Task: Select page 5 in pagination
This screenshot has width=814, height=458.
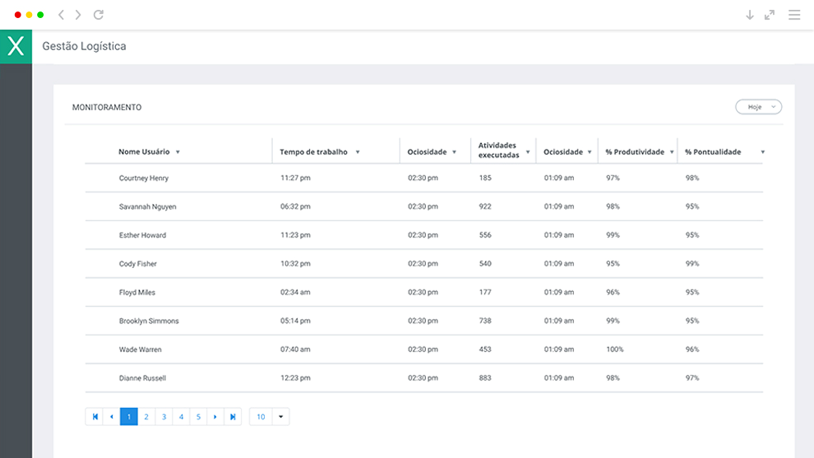Action: click(x=198, y=417)
